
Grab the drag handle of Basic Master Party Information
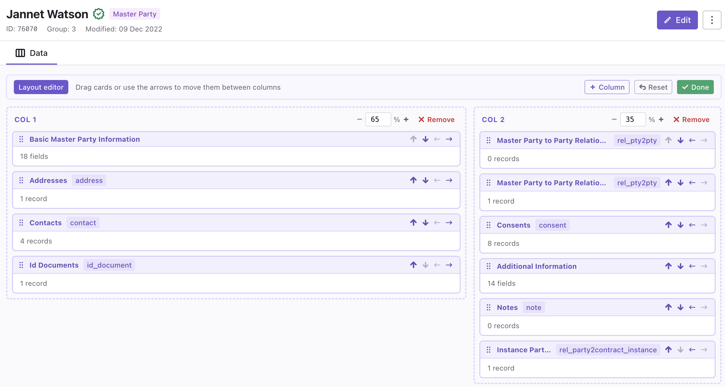pyautogui.click(x=21, y=139)
